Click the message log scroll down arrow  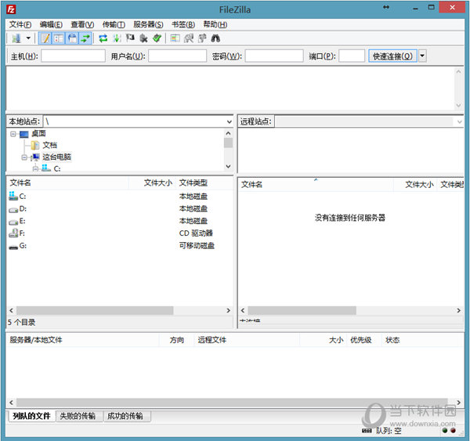point(458,105)
